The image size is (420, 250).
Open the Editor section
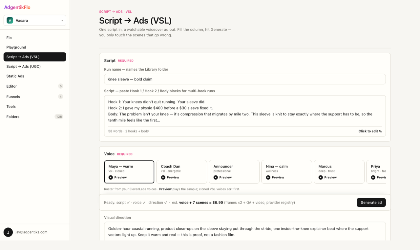click(35, 86)
